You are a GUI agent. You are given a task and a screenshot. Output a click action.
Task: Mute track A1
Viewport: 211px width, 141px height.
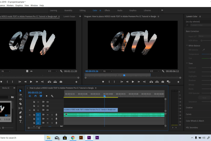click(x=48, y=115)
